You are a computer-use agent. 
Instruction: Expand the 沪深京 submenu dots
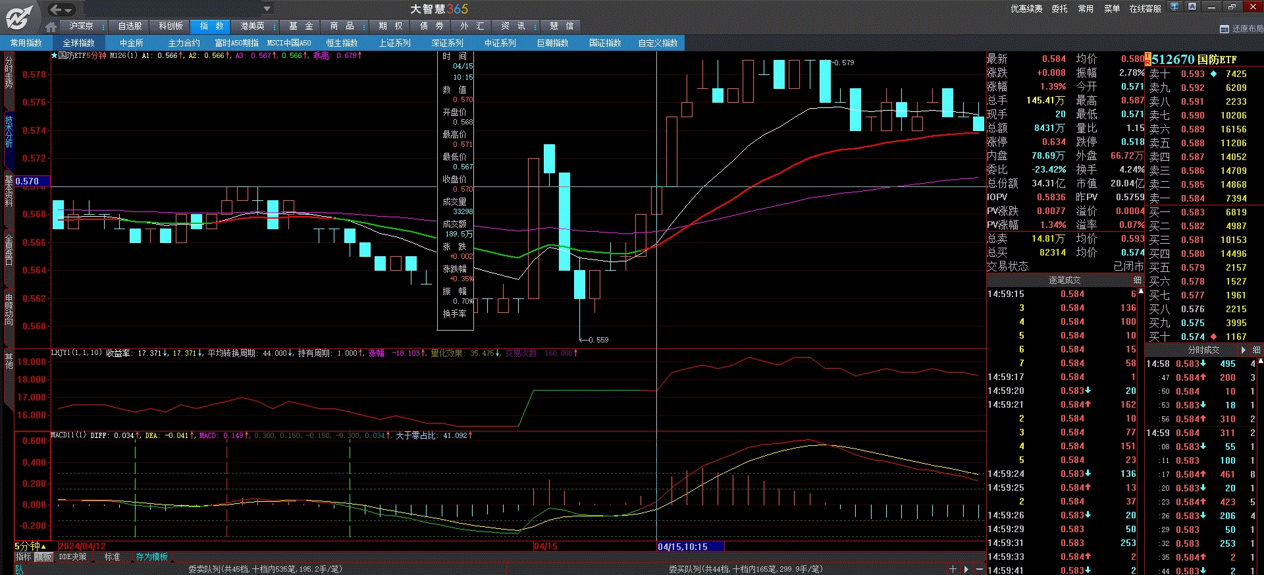103,26
